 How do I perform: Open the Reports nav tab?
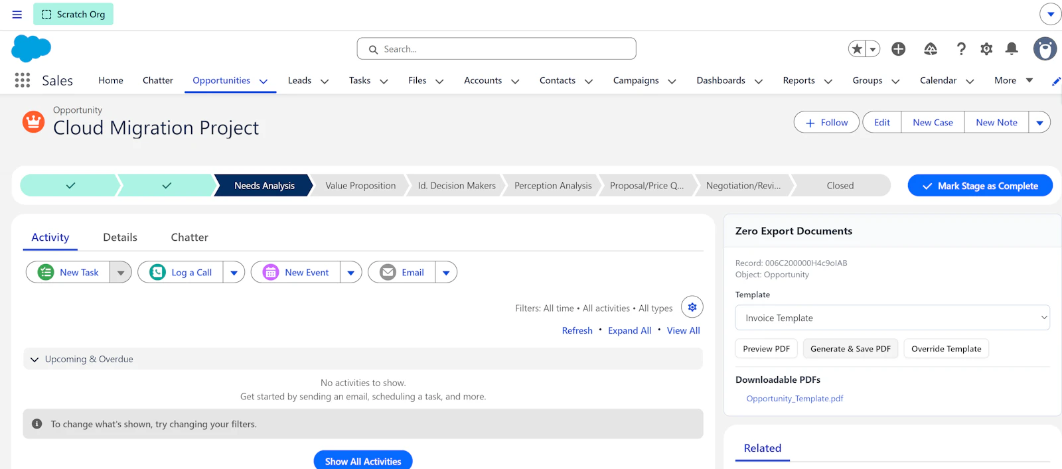click(x=798, y=80)
